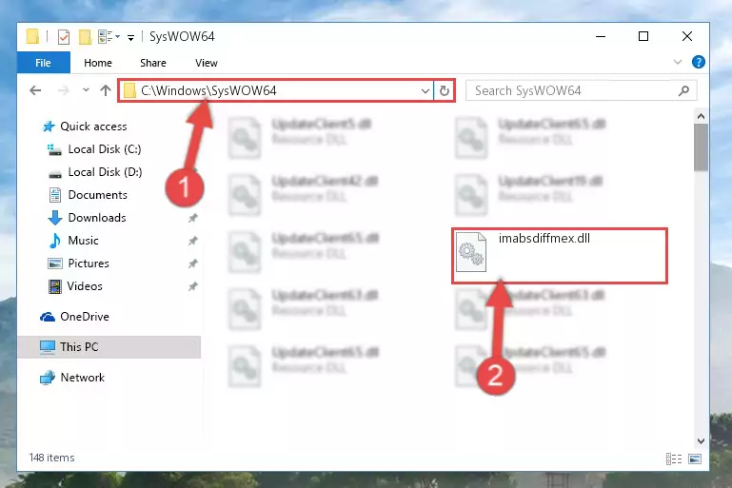Click the vertical scrollbar thumb
This screenshot has height=488, width=732.
pyautogui.click(x=701, y=146)
